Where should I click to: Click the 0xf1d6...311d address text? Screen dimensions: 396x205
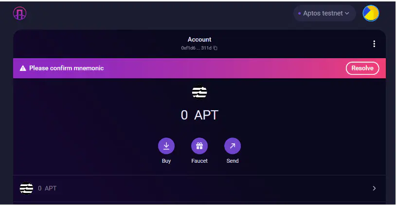(197, 48)
